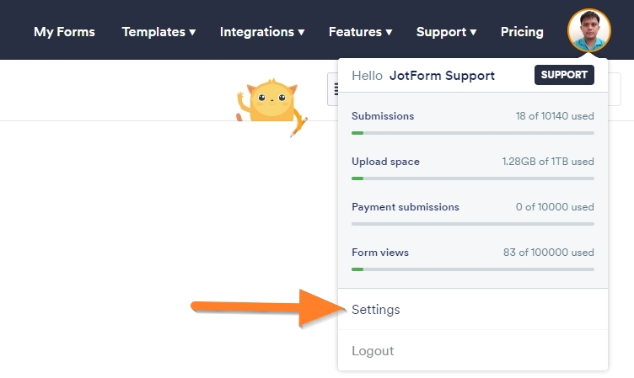The width and height of the screenshot is (634, 378).
Task: Go to My Forms
Action: [x=64, y=32]
